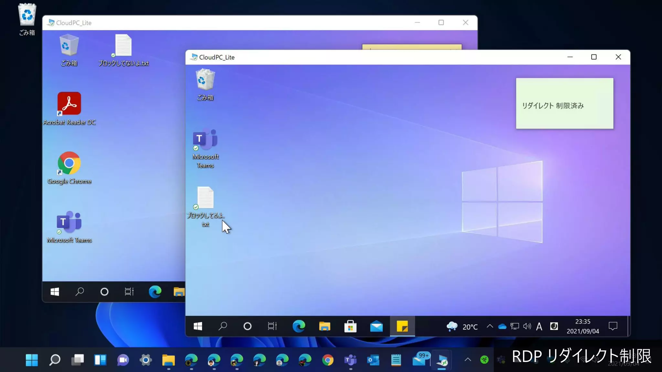The image size is (662, 372).
Task: Open Google Chrome desktop shortcut
Action: (x=69, y=163)
